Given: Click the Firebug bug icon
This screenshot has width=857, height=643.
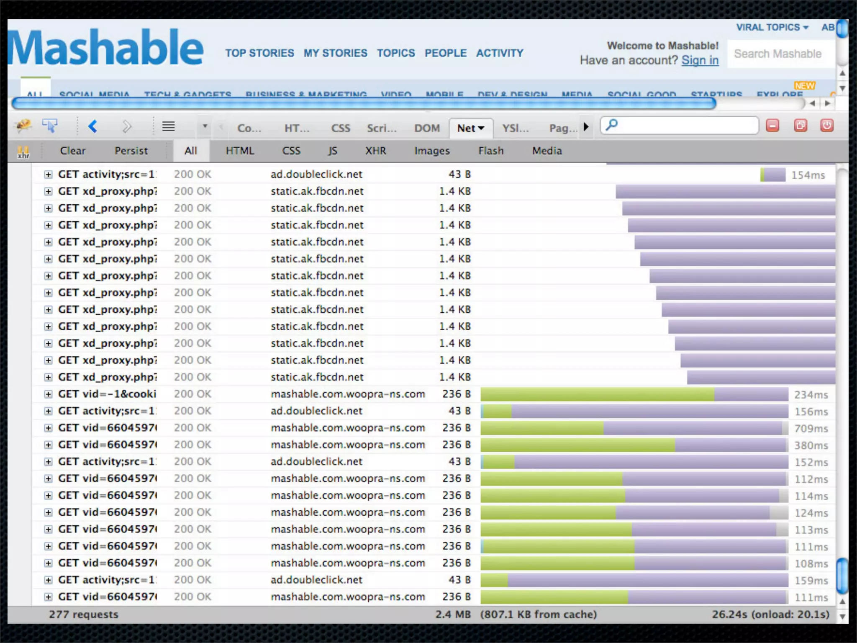Looking at the screenshot, I should click(x=23, y=125).
